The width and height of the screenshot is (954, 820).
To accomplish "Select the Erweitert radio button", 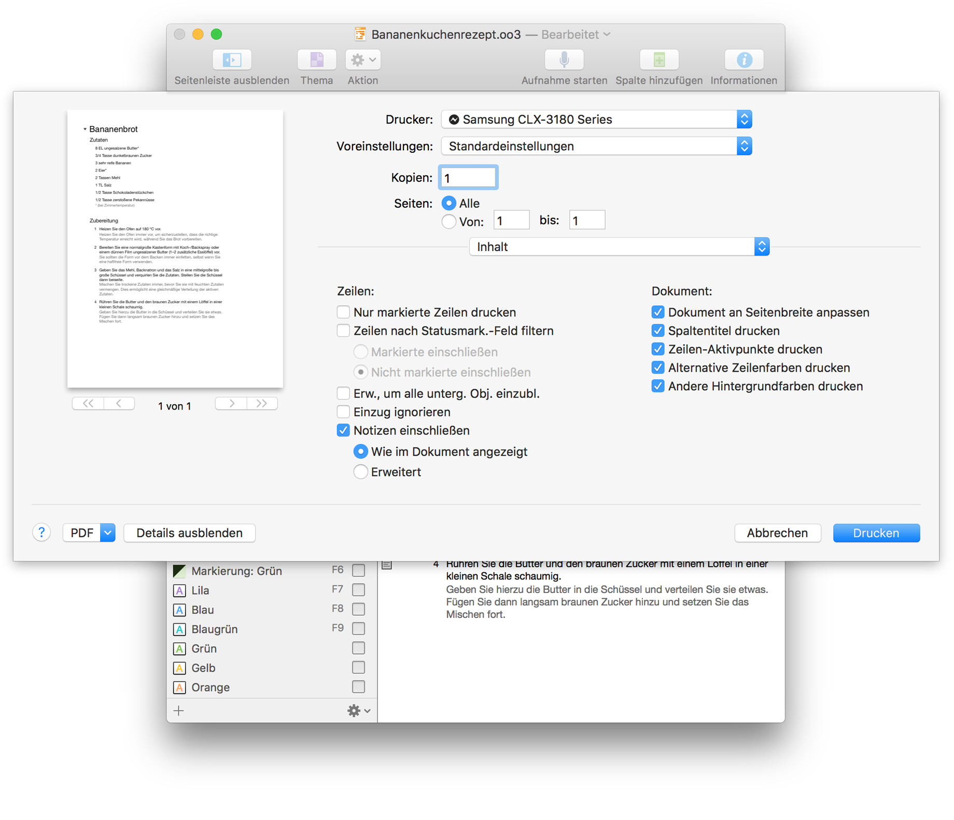I will [361, 472].
